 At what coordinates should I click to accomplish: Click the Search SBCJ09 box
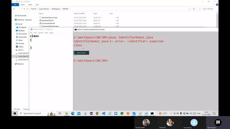(x=207, y=9)
